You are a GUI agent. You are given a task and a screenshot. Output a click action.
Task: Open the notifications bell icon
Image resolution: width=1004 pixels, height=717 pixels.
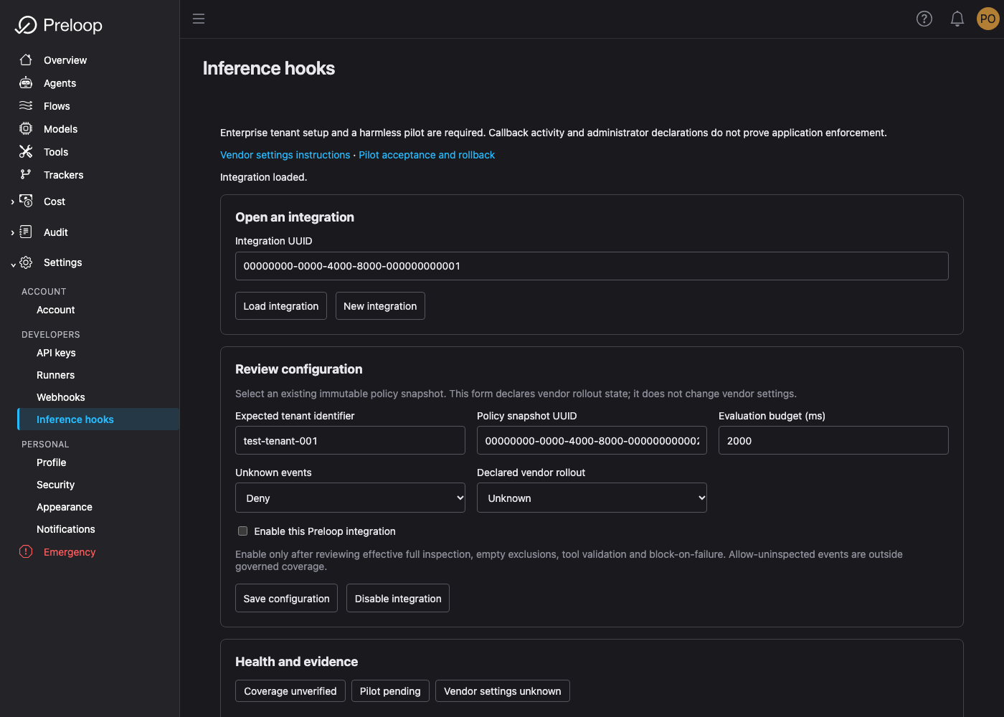[x=957, y=19]
